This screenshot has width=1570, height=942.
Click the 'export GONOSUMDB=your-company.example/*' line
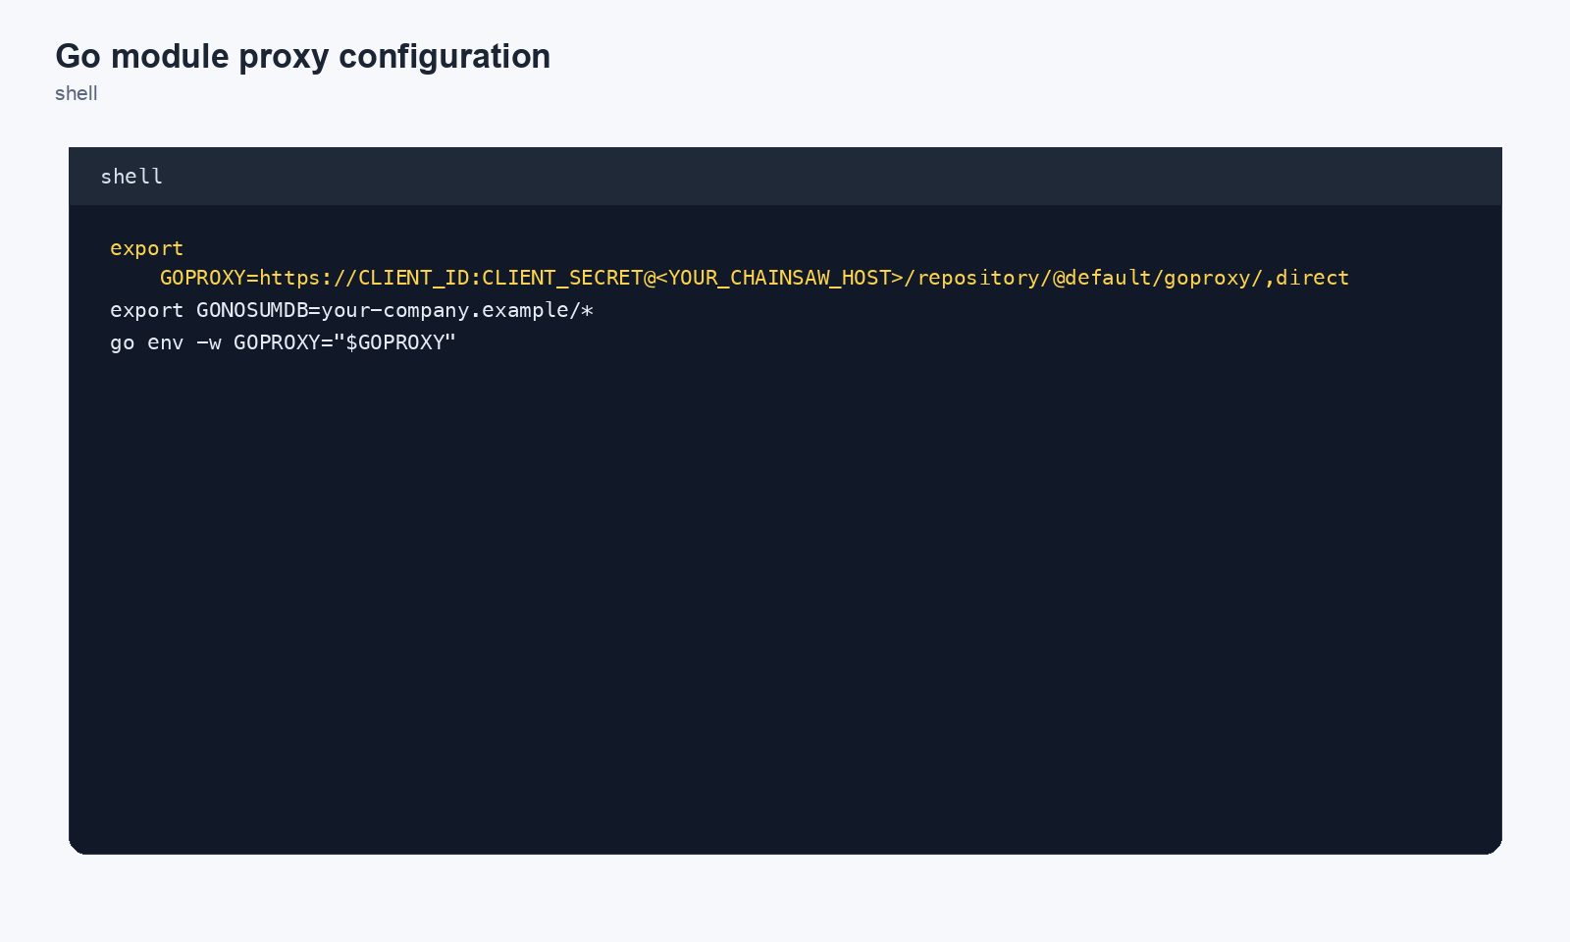click(x=351, y=310)
